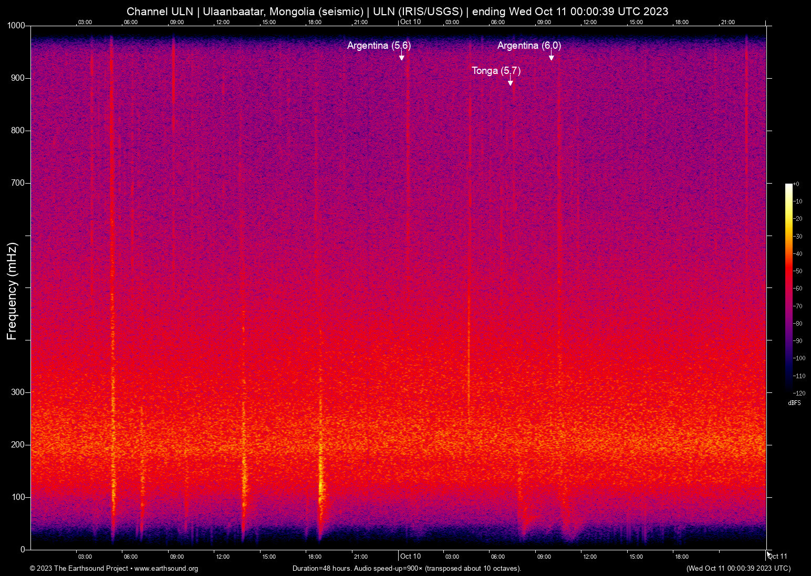This screenshot has height=576, width=811.
Task: Open the www.earthsound.org link in footer
Action: tap(166, 569)
